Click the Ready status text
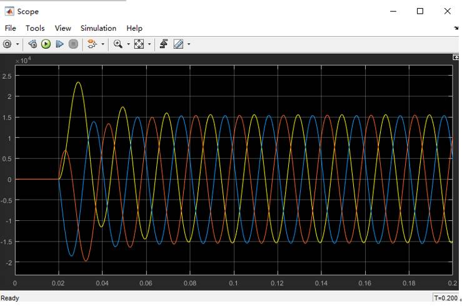The height and width of the screenshot is (306, 462). tap(10, 298)
